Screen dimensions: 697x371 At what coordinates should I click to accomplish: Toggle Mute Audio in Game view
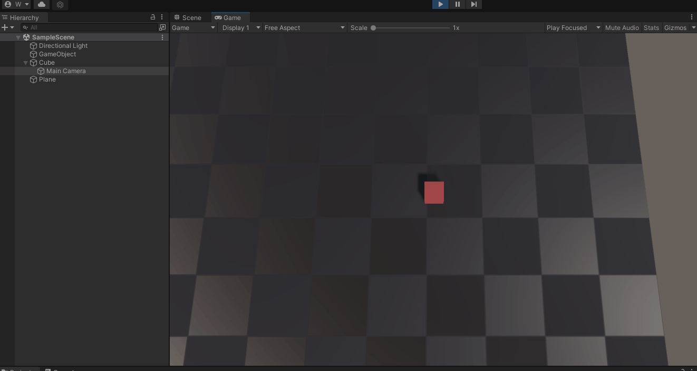(622, 27)
